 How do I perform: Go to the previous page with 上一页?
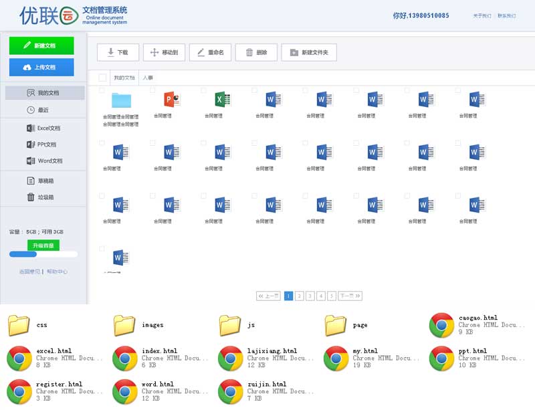pyautogui.click(x=268, y=296)
